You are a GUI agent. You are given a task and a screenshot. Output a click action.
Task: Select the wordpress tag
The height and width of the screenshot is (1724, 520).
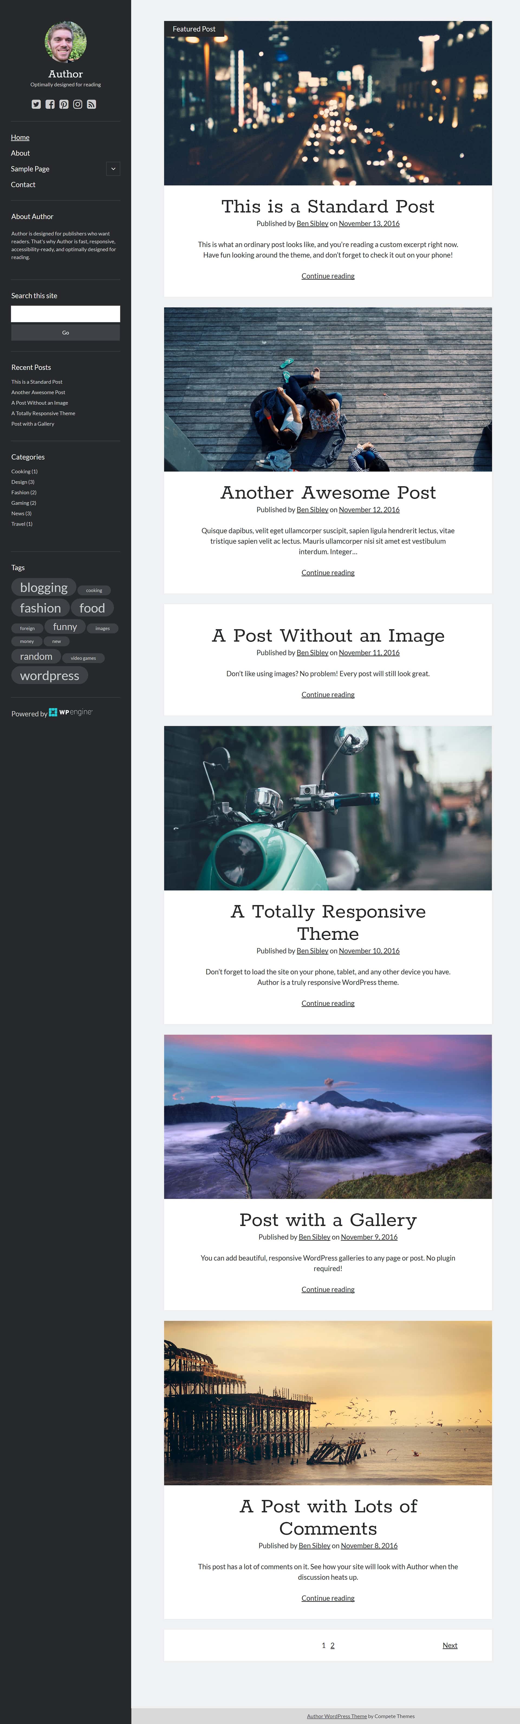(50, 675)
